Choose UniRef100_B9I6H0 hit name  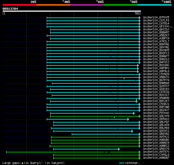point(156,65)
